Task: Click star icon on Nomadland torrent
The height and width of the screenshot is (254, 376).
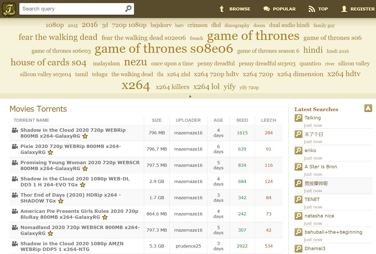Action: click(x=51, y=233)
